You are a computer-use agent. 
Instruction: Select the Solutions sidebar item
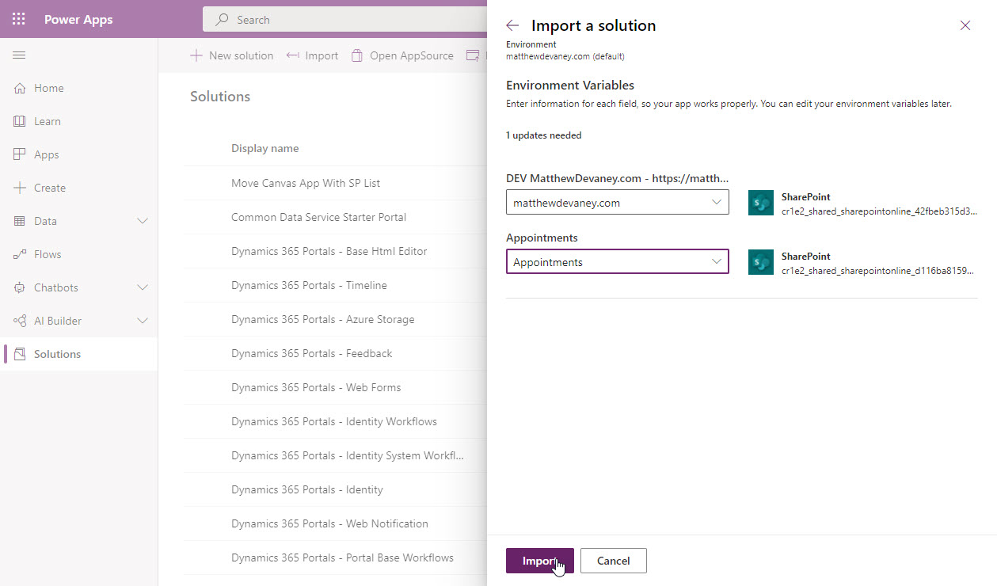pyautogui.click(x=57, y=353)
